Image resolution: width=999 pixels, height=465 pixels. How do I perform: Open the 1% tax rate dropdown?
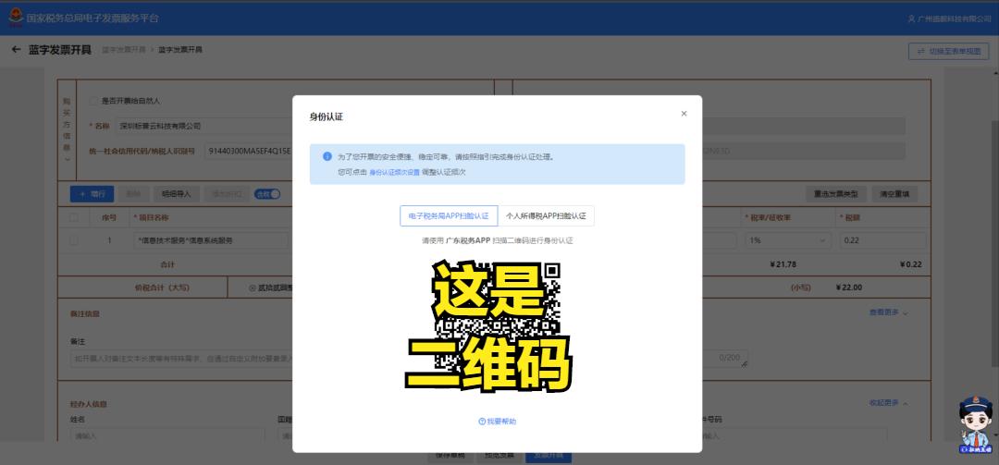787,240
